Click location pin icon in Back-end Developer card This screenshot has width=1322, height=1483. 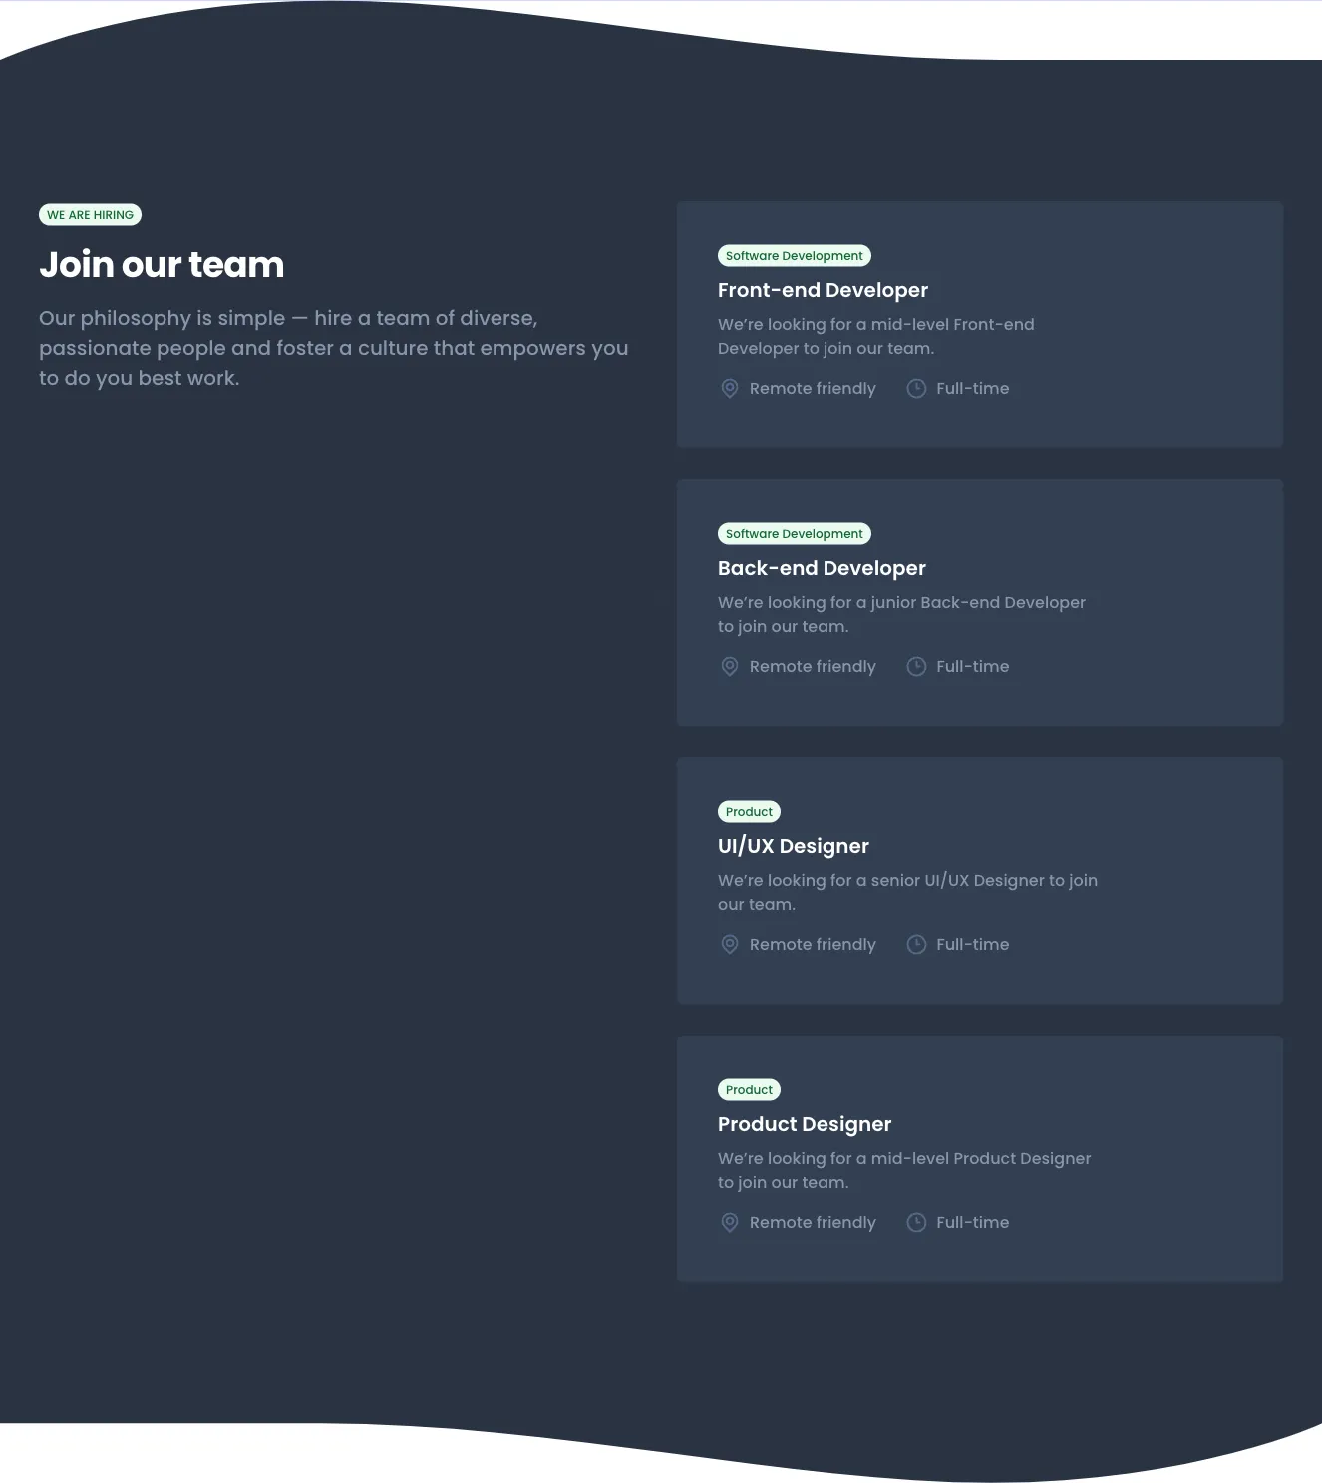tap(730, 667)
